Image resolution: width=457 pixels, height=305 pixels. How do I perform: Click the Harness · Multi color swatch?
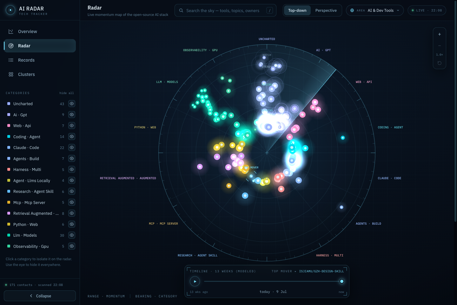pos(9,169)
